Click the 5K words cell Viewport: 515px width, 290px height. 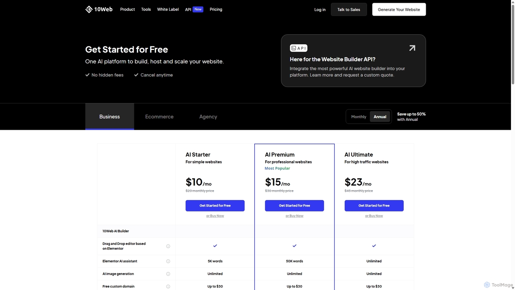(215, 261)
